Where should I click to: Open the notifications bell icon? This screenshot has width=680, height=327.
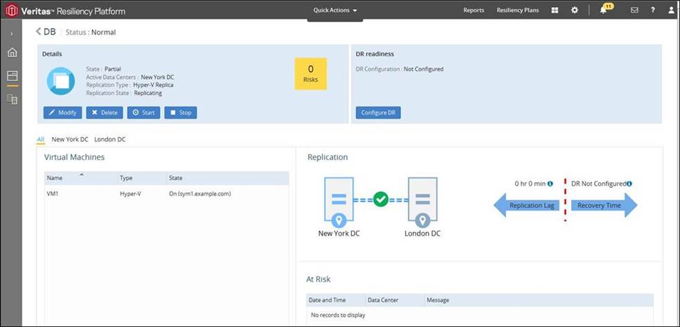tap(604, 10)
